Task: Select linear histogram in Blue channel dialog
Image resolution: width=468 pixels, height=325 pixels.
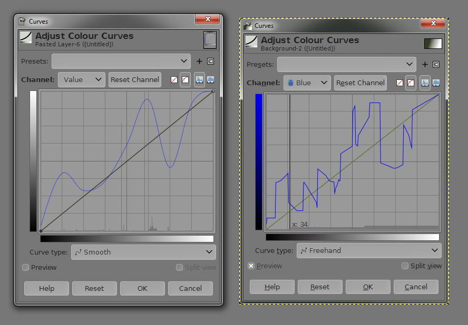Action: (425, 83)
